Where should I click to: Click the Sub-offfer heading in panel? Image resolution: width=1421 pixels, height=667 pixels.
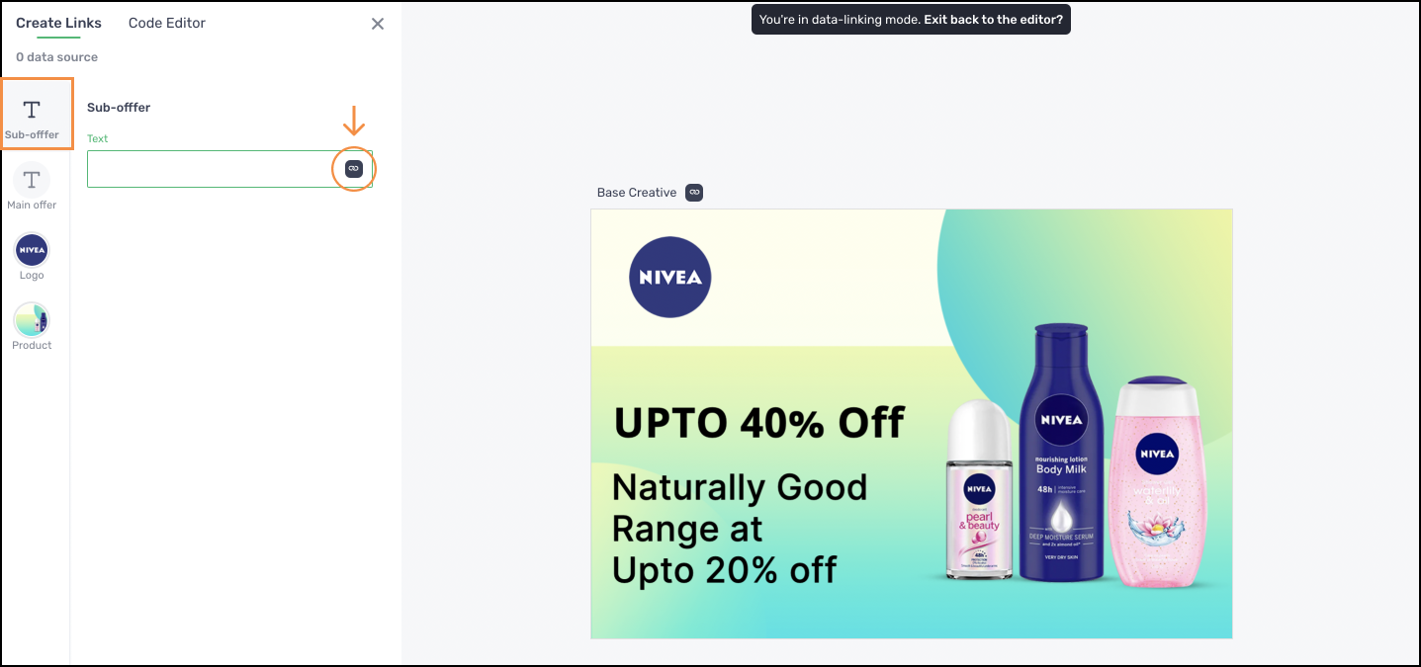tap(119, 107)
